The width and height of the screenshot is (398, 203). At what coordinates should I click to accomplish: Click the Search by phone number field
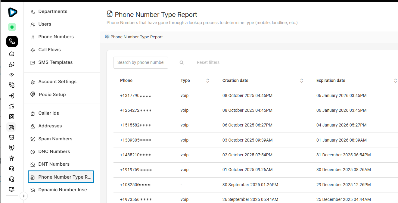coord(141,63)
